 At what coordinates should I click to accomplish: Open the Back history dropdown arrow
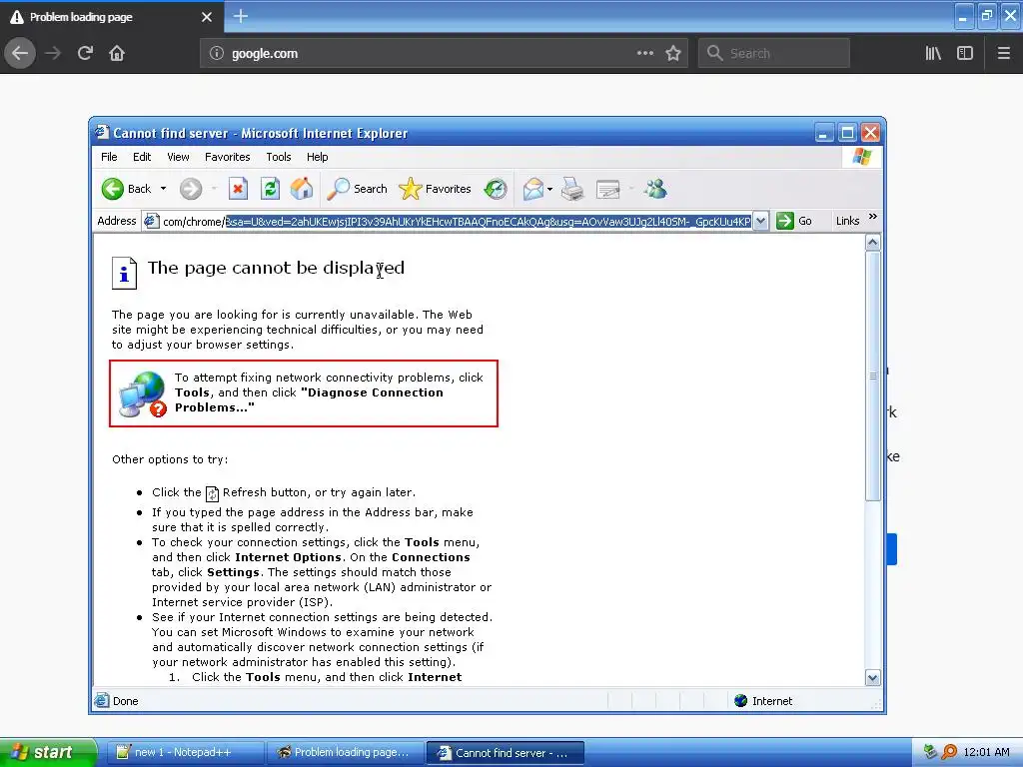tap(163, 189)
